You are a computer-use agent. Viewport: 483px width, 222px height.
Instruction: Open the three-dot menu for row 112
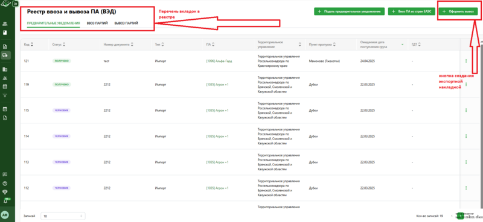click(x=465, y=188)
